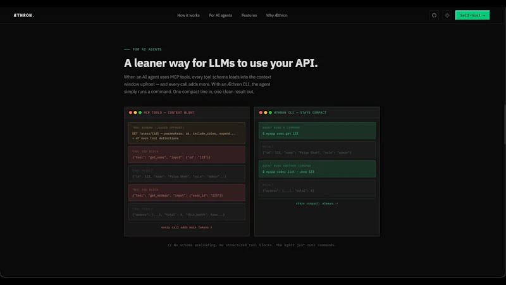
Task: Click the yellow dot in Æthron CLI window
Action: point(266,113)
